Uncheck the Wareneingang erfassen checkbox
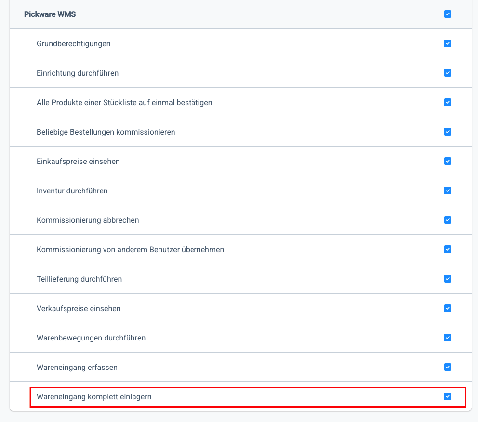The height and width of the screenshot is (422, 478). coord(448,367)
